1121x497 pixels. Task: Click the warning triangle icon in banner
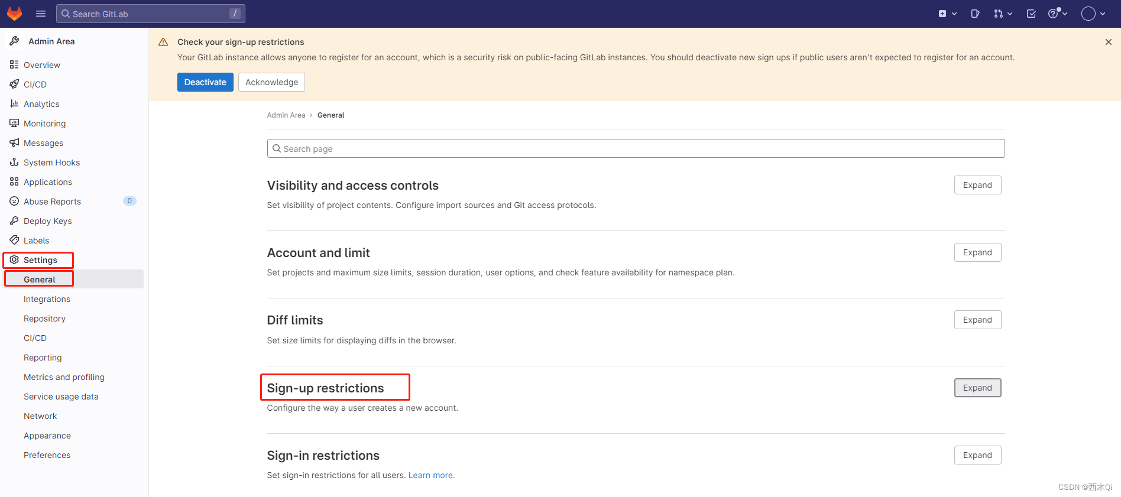coord(163,42)
